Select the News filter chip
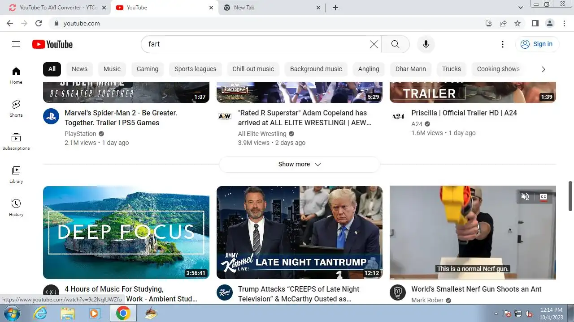Viewport: 574px width, 322px height. tap(79, 69)
